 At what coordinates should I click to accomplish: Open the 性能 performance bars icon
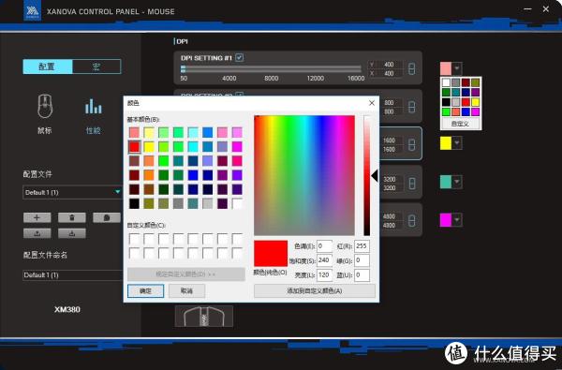[93, 107]
